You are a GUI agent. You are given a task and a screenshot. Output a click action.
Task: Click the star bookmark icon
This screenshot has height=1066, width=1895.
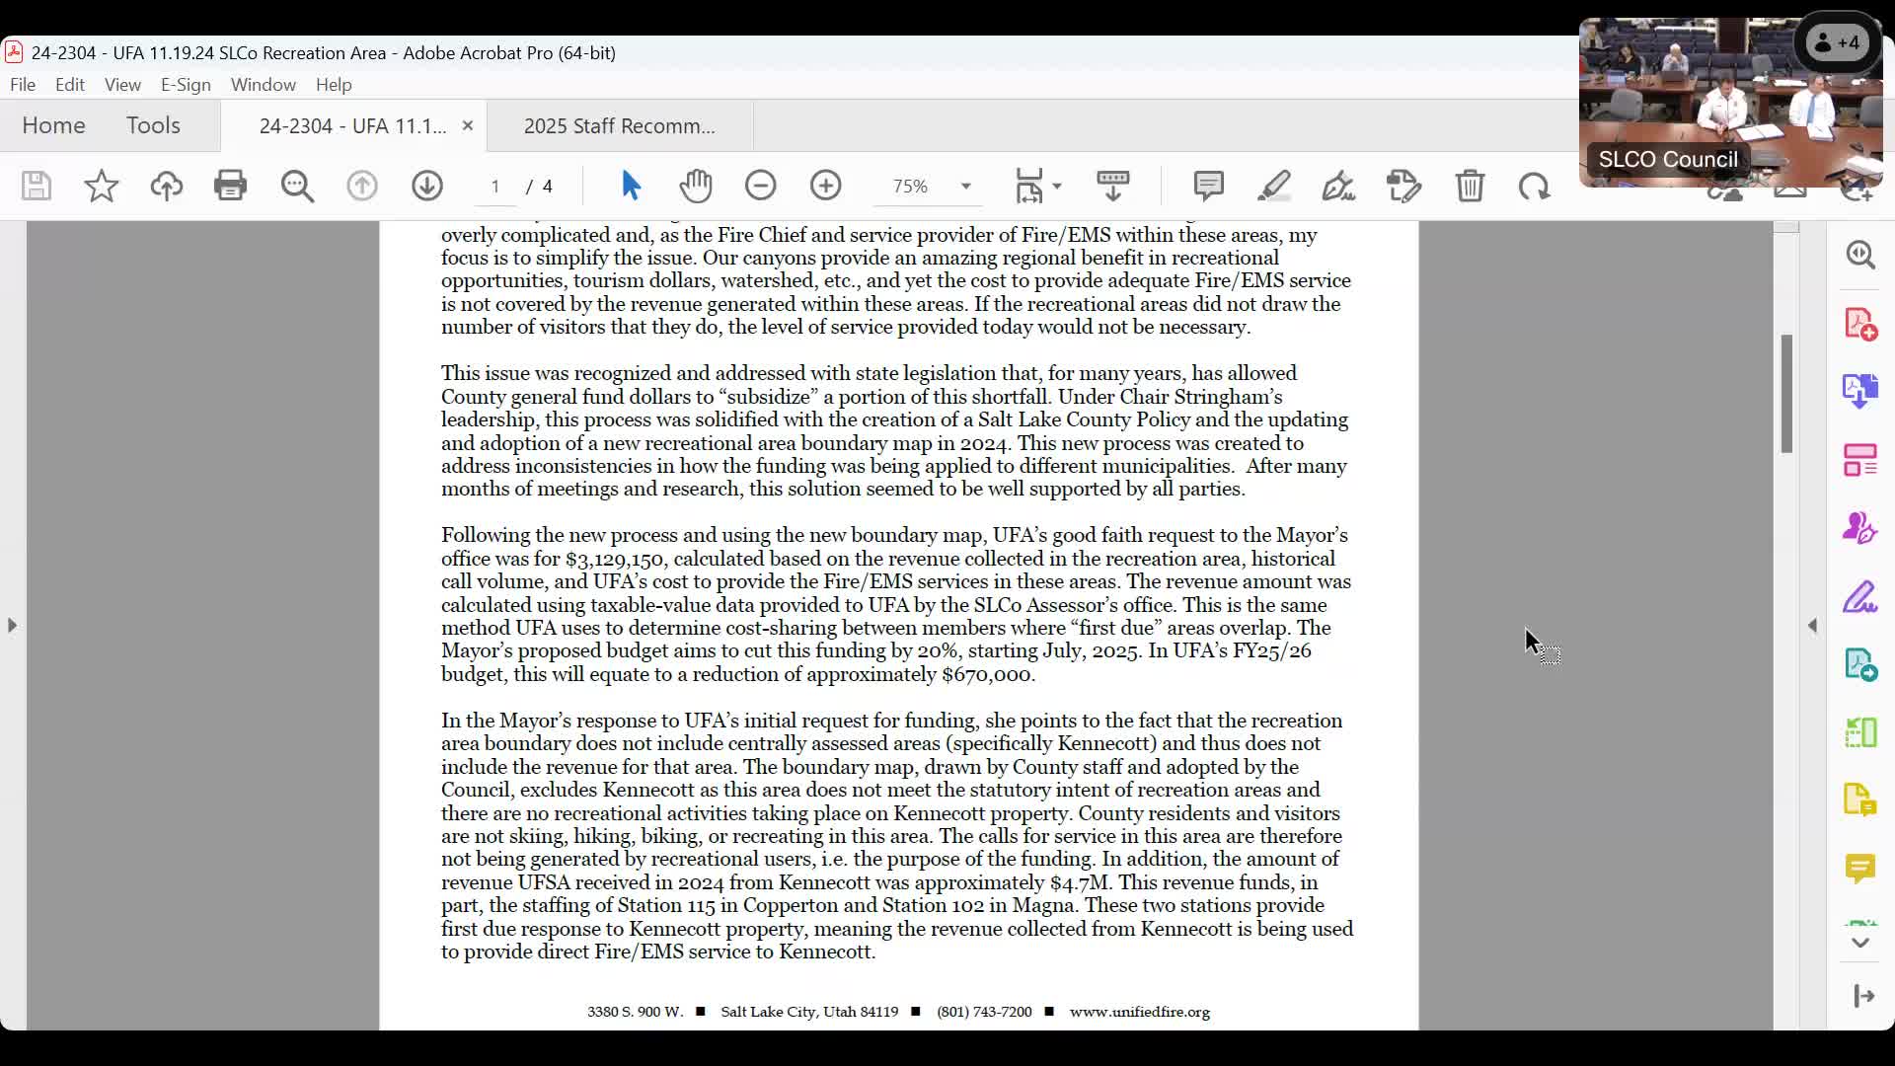pos(102,186)
